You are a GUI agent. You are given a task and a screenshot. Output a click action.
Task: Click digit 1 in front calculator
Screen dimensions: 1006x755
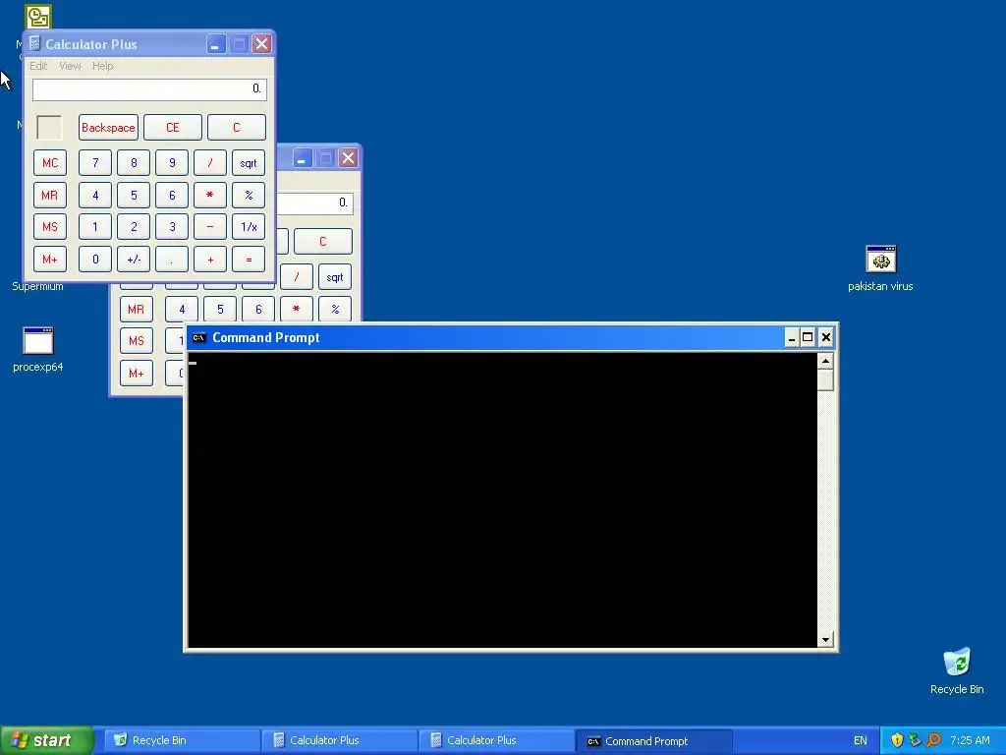coord(95,227)
